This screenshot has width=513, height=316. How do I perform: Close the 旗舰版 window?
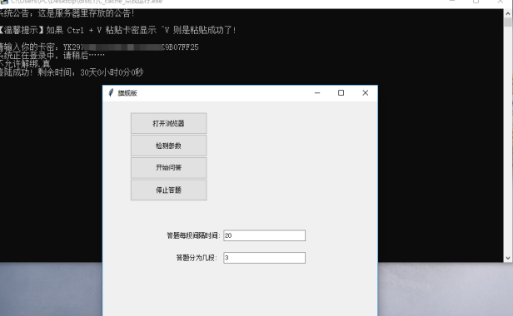[365, 93]
